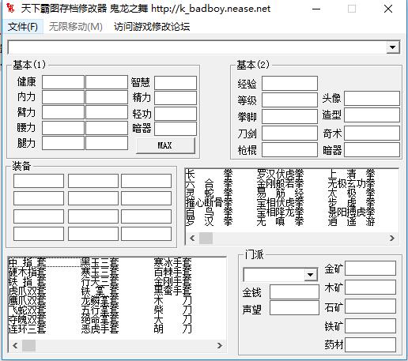Click the MAX button

click(x=165, y=145)
